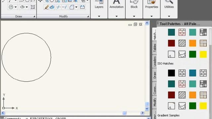212x119 pixels.
Task: Pick light green swatch above ISO Hatches heading
Action: (192, 32)
